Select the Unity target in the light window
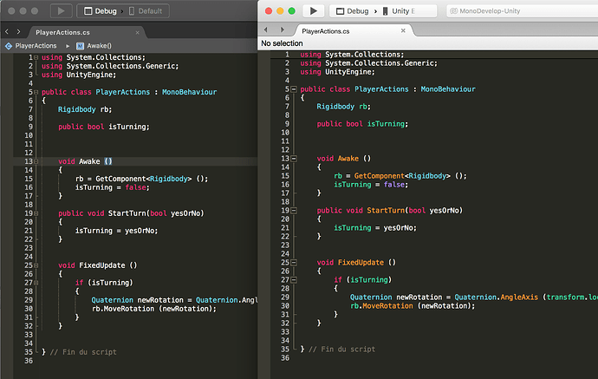The image size is (598, 379). click(399, 11)
